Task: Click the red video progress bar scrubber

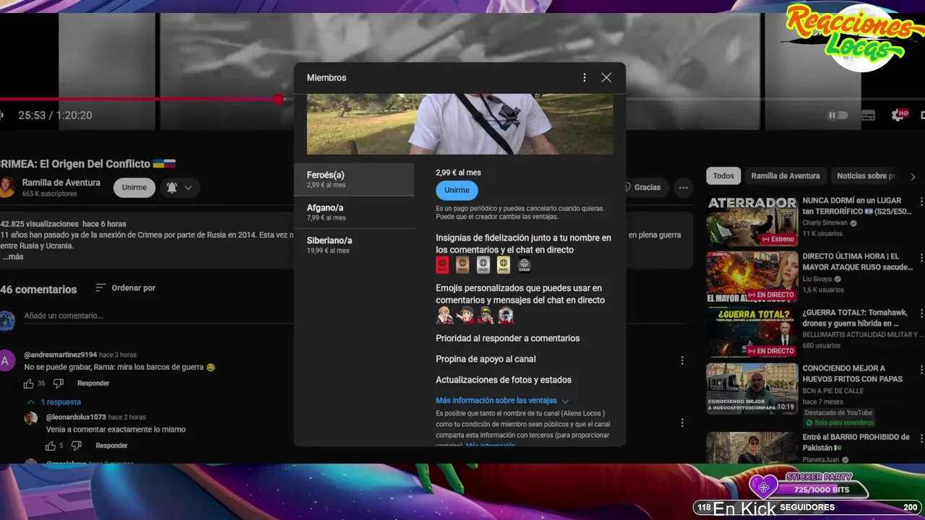Action: tap(278, 99)
